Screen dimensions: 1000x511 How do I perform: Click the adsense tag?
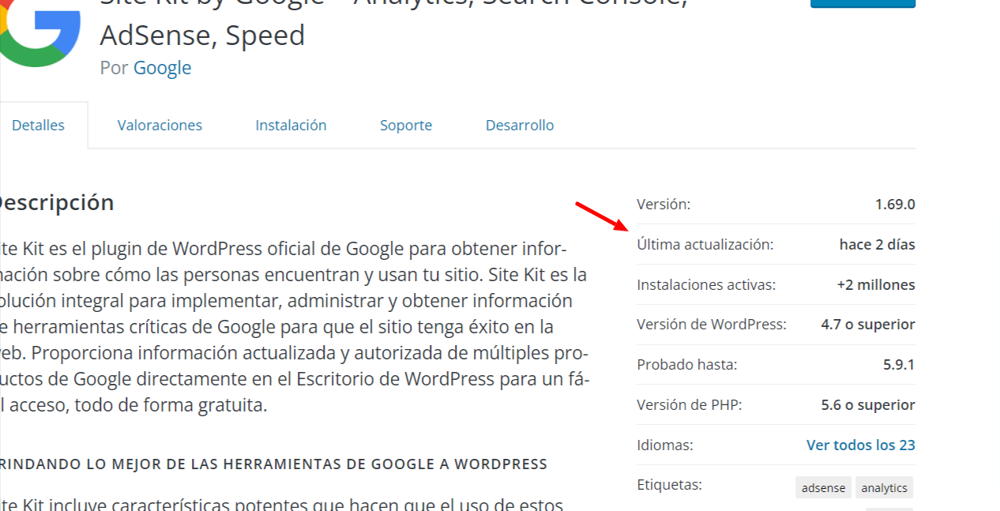(823, 487)
